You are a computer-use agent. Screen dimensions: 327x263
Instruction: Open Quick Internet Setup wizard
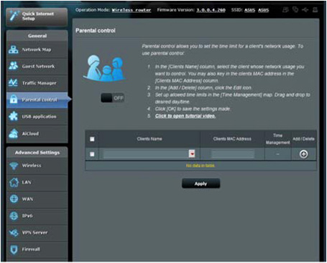click(x=37, y=16)
